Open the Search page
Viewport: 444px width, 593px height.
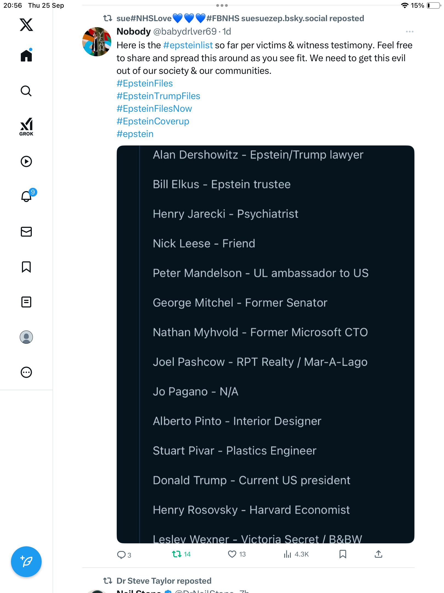[26, 91]
